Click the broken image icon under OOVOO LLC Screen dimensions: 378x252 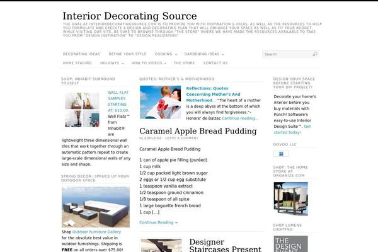coord(281,154)
